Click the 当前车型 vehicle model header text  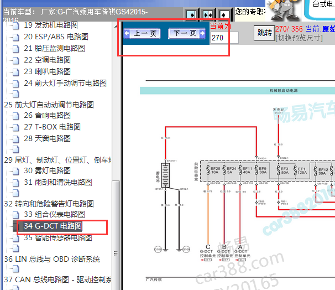[75, 14]
